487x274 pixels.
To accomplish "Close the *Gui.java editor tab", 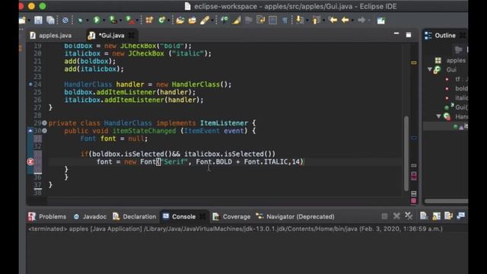I will click(132, 36).
